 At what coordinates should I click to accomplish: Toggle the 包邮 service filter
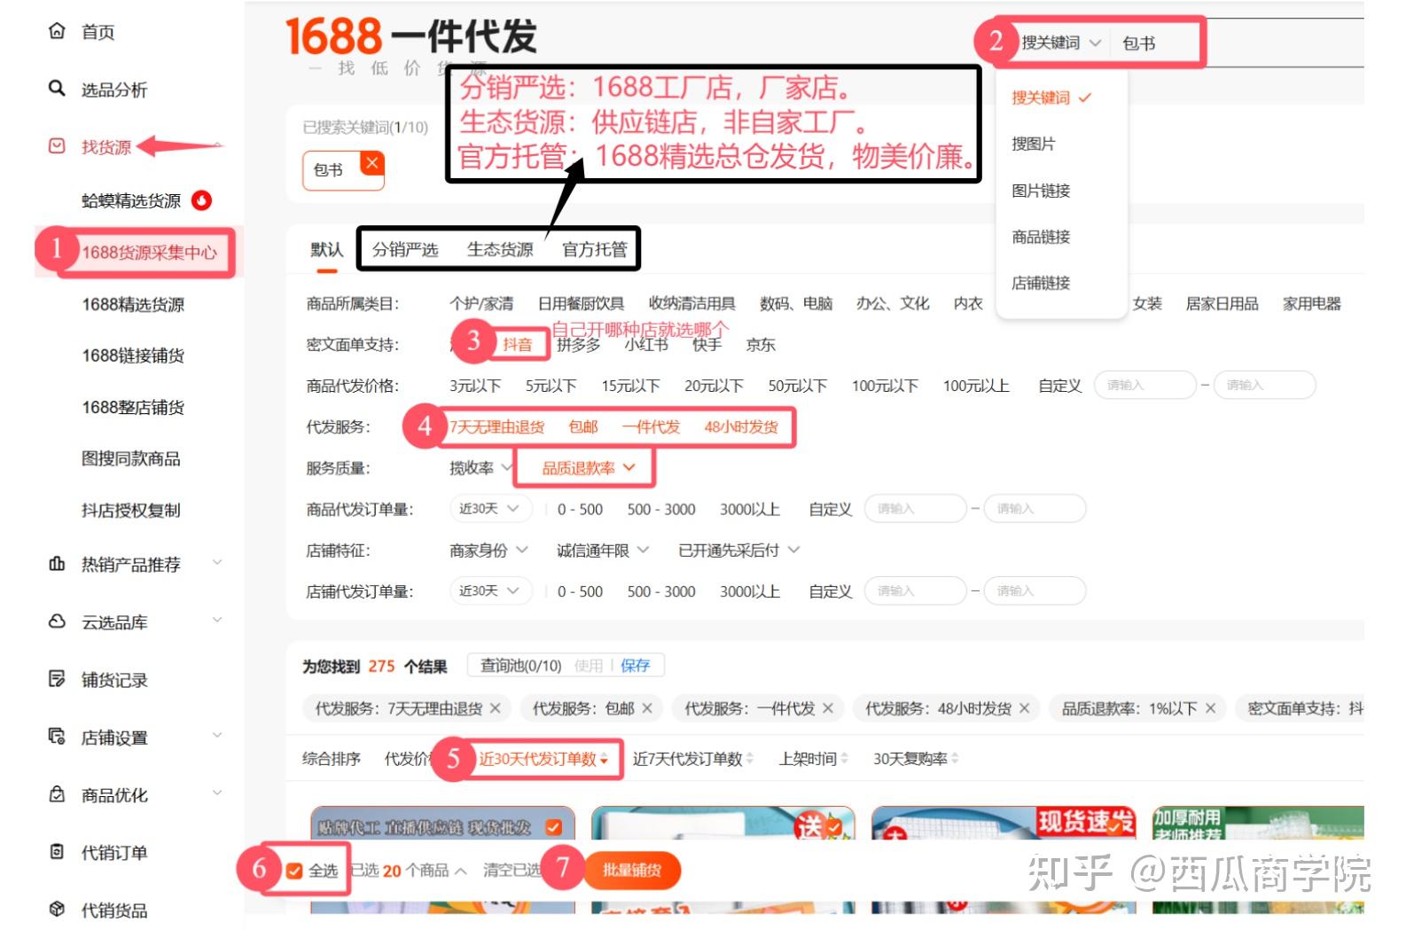(x=583, y=427)
